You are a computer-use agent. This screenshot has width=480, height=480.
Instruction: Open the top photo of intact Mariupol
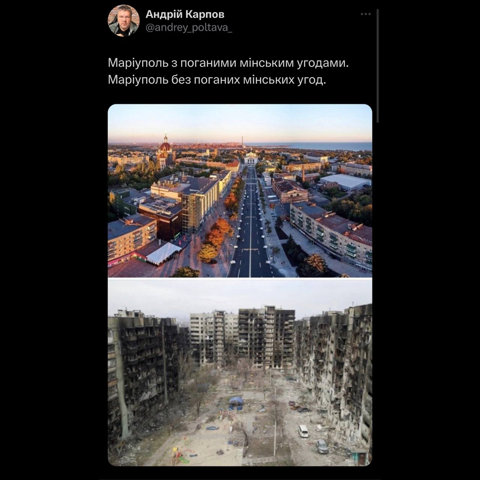[240, 191]
